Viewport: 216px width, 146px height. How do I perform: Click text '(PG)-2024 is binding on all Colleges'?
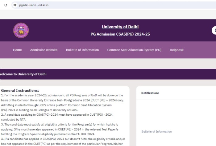point(39,110)
